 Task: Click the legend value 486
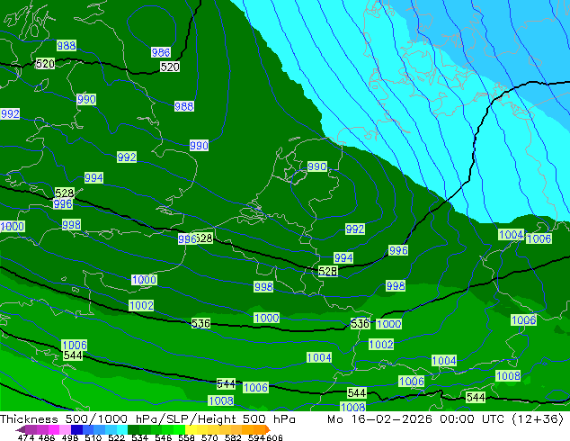coord(47,437)
